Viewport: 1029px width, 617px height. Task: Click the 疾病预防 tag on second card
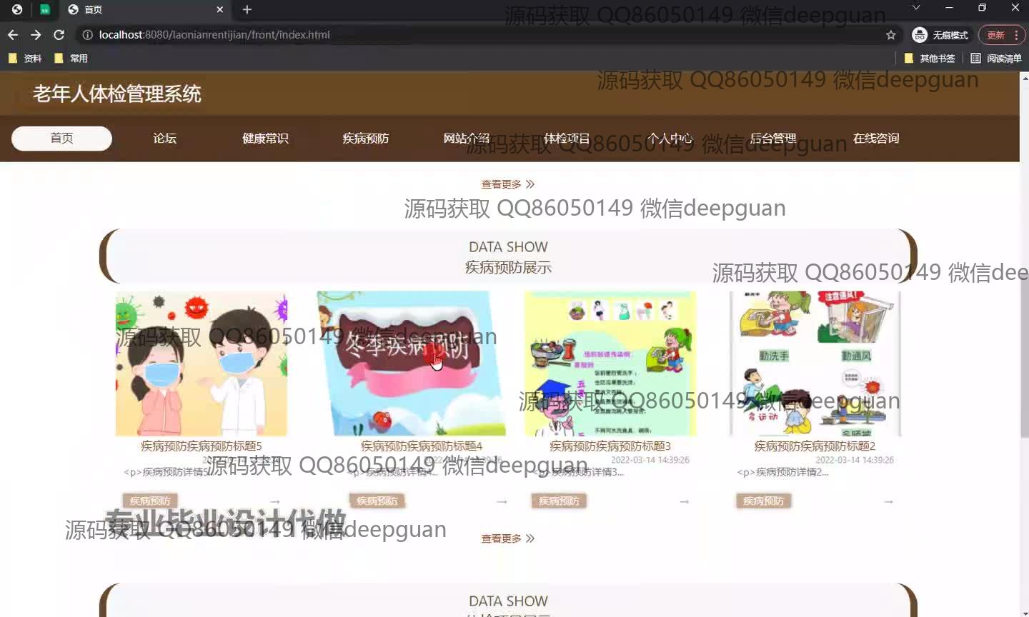pyautogui.click(x=377, y=501)
